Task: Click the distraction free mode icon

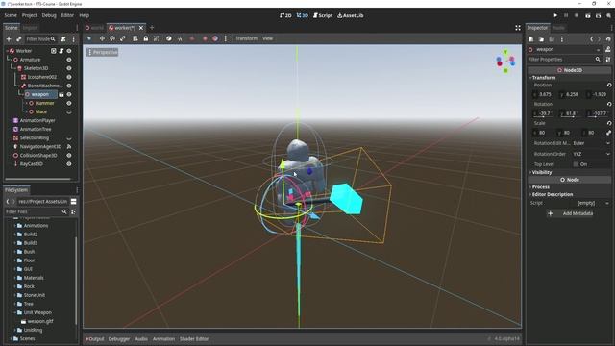Action: click(x=518, y=28)
